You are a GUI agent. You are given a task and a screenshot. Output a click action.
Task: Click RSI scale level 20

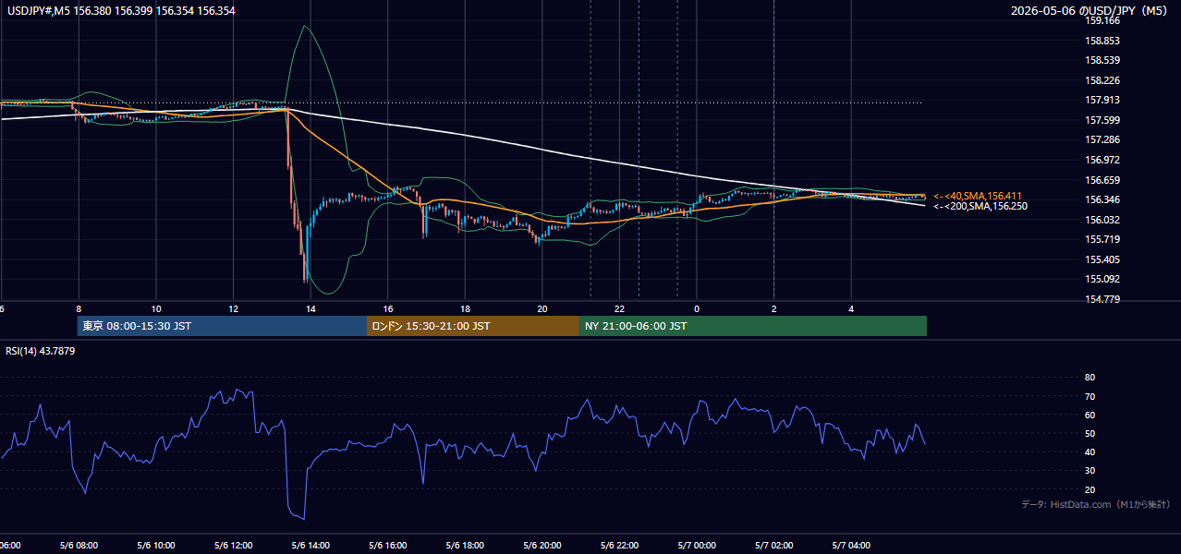click(1090, 489)
